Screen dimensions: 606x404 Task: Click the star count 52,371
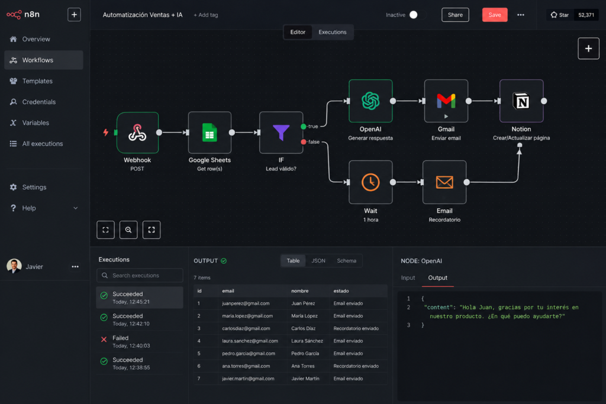586,15
